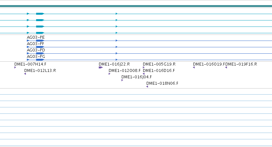
Task: Click the DME1-007H14.F feature label
Action: pyautogui.click(x=30, y=64)
